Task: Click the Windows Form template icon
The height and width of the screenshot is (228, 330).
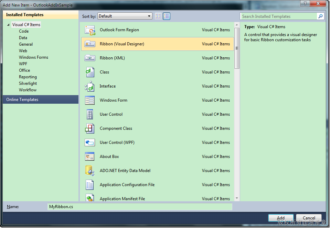Action: 90,100
